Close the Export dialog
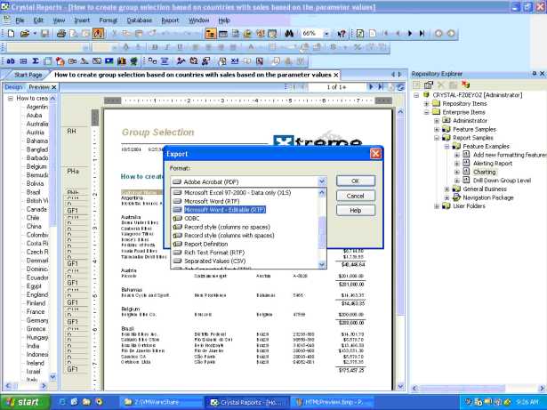Screen dimensions: 547x410 coord(375,154)
